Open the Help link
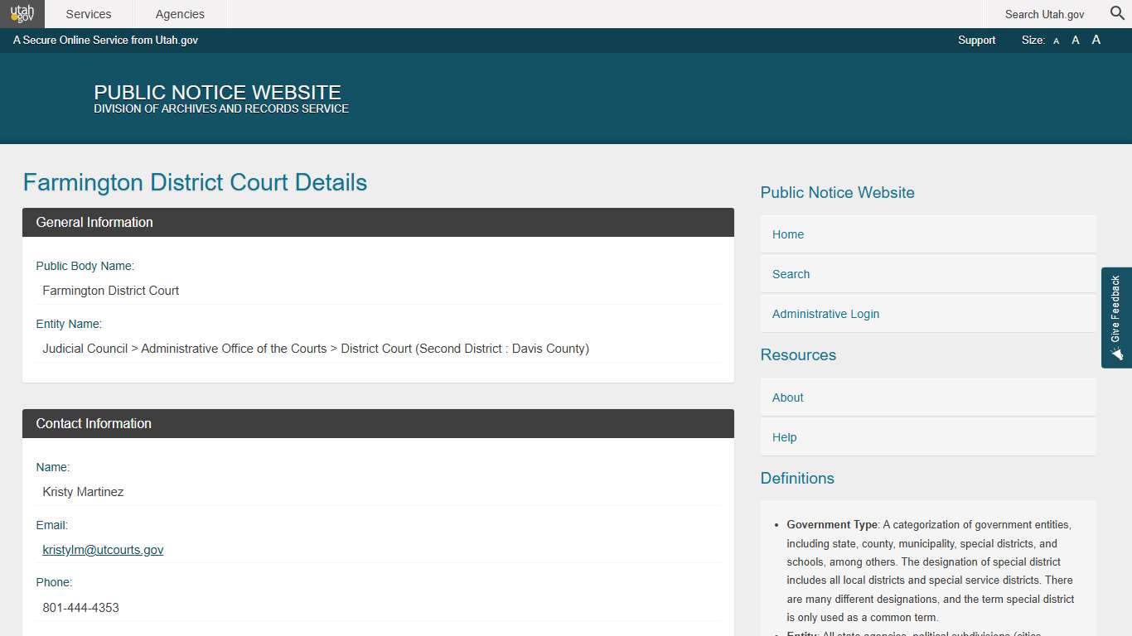The height and width of the screenshot is (636, 1132). tap(783, 437)
